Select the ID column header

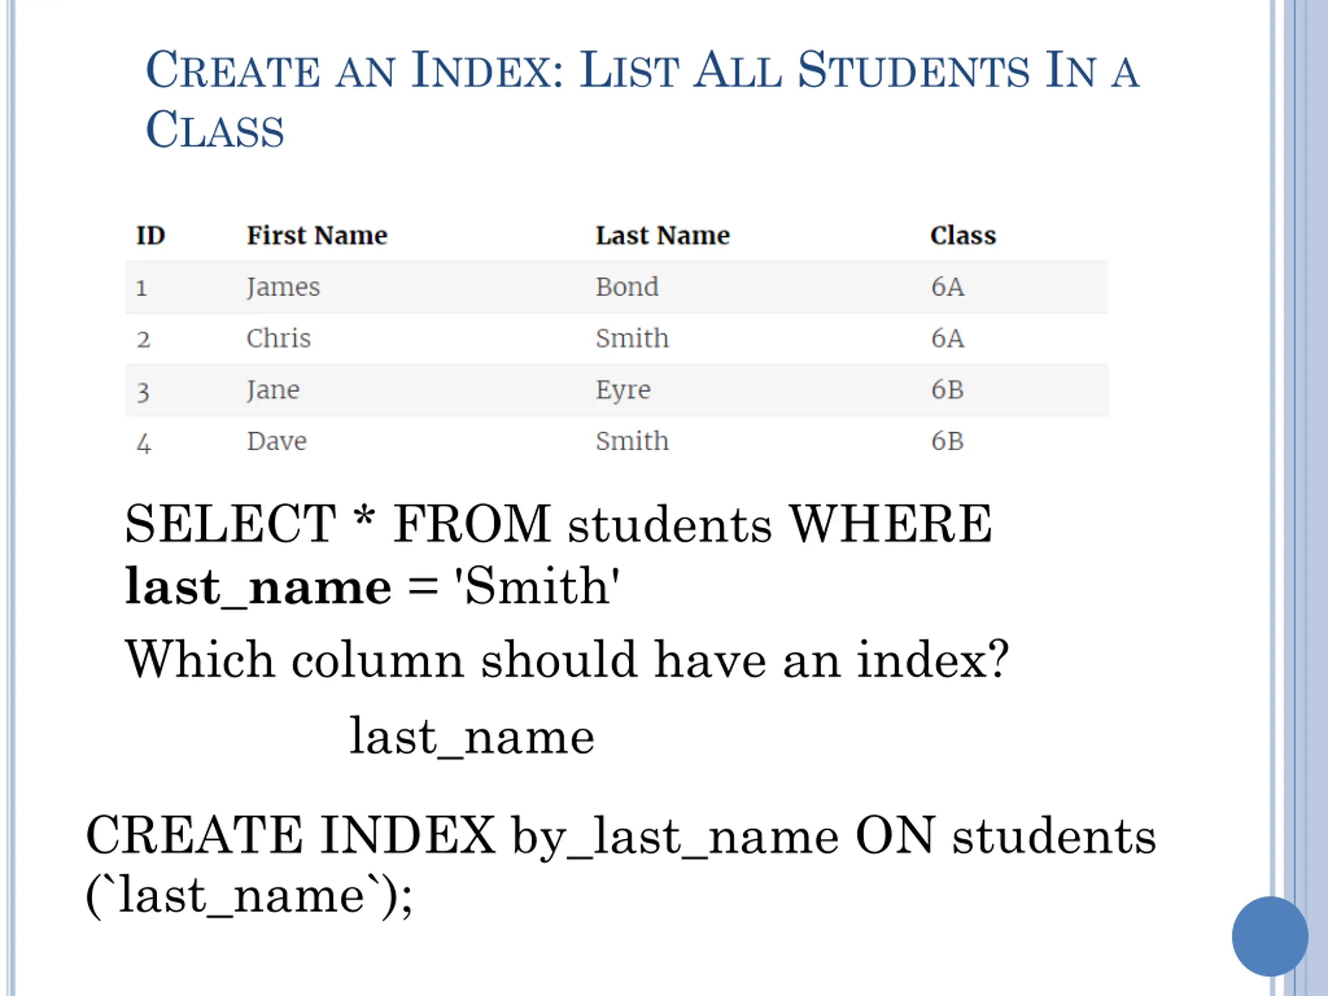[150, 236]
